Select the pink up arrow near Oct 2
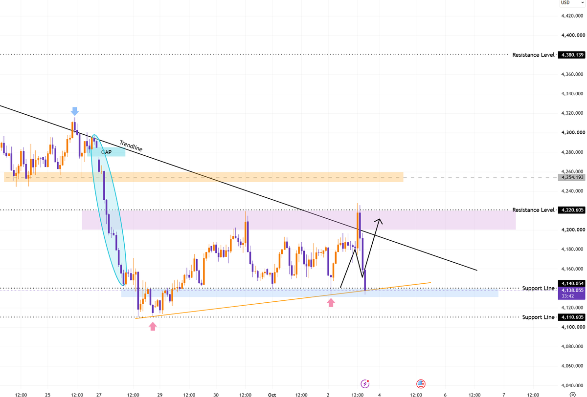 point(331,302)
